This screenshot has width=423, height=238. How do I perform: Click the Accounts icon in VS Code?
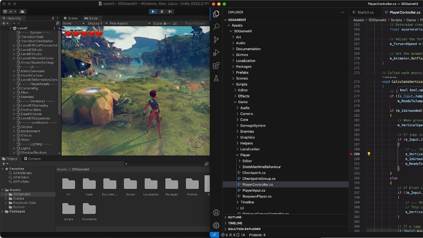pyautogui.click(x=216, y=213)
